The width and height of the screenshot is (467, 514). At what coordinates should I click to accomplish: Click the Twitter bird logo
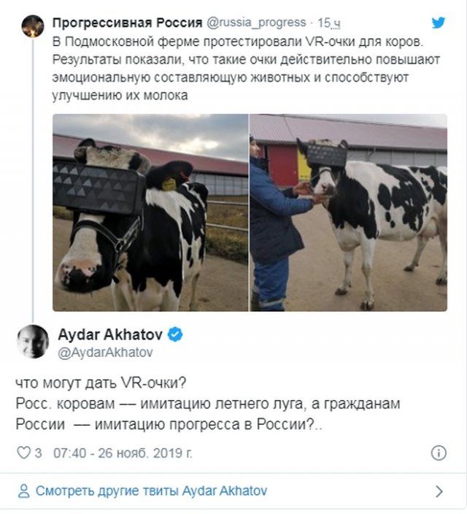[438, 23]
